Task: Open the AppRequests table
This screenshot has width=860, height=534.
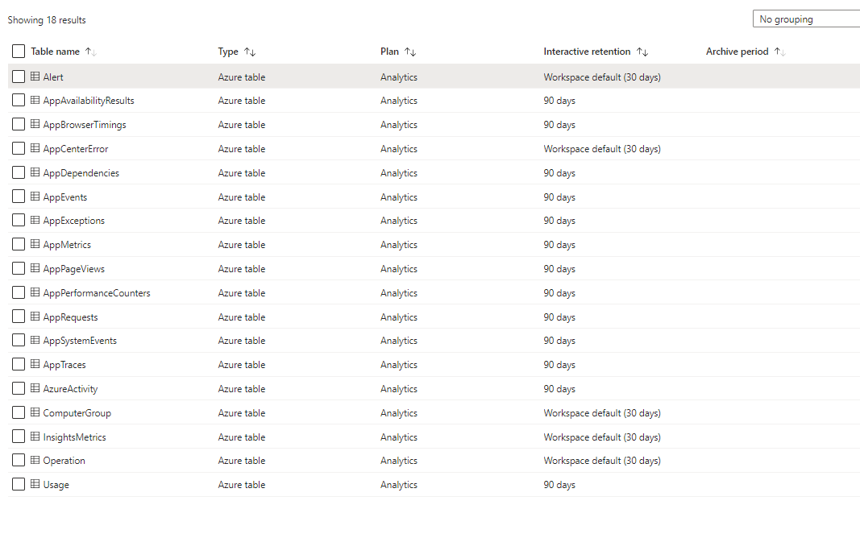Action: pyautogui.click(x=70, y=317)
